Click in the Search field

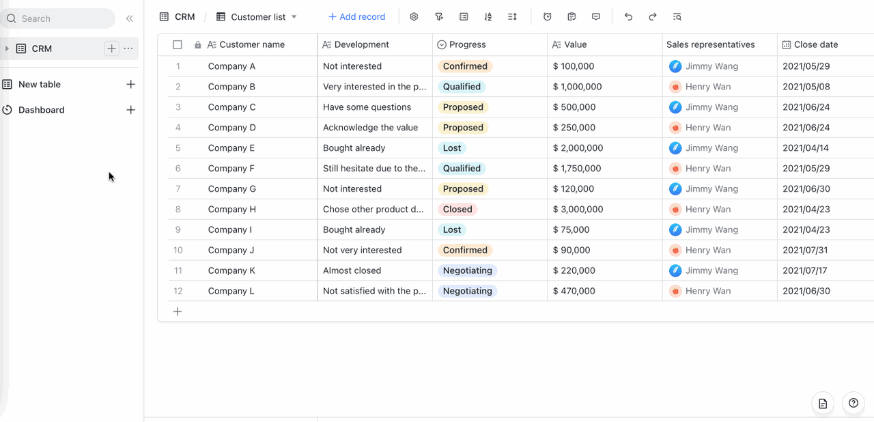[61, 18]
